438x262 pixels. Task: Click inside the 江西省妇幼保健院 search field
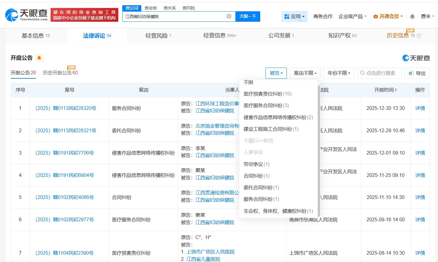coord(169,16)
